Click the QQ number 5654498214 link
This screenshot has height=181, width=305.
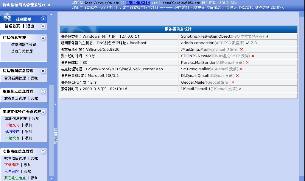point(138,3)
